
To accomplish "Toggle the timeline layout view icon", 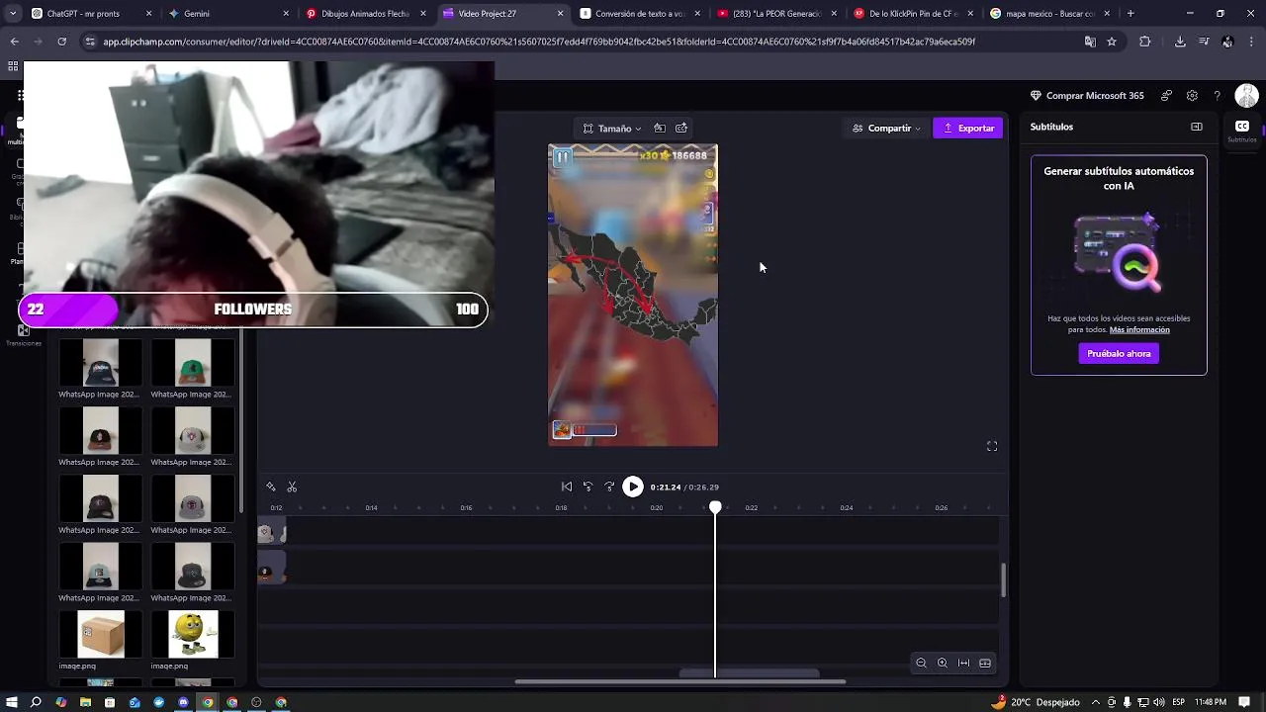I will coord(985,663).
